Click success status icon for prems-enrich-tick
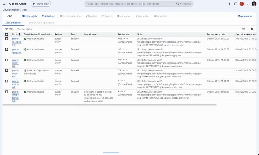Image resolution: width=259 pixels, height=155 pixels. pos(25,60)
